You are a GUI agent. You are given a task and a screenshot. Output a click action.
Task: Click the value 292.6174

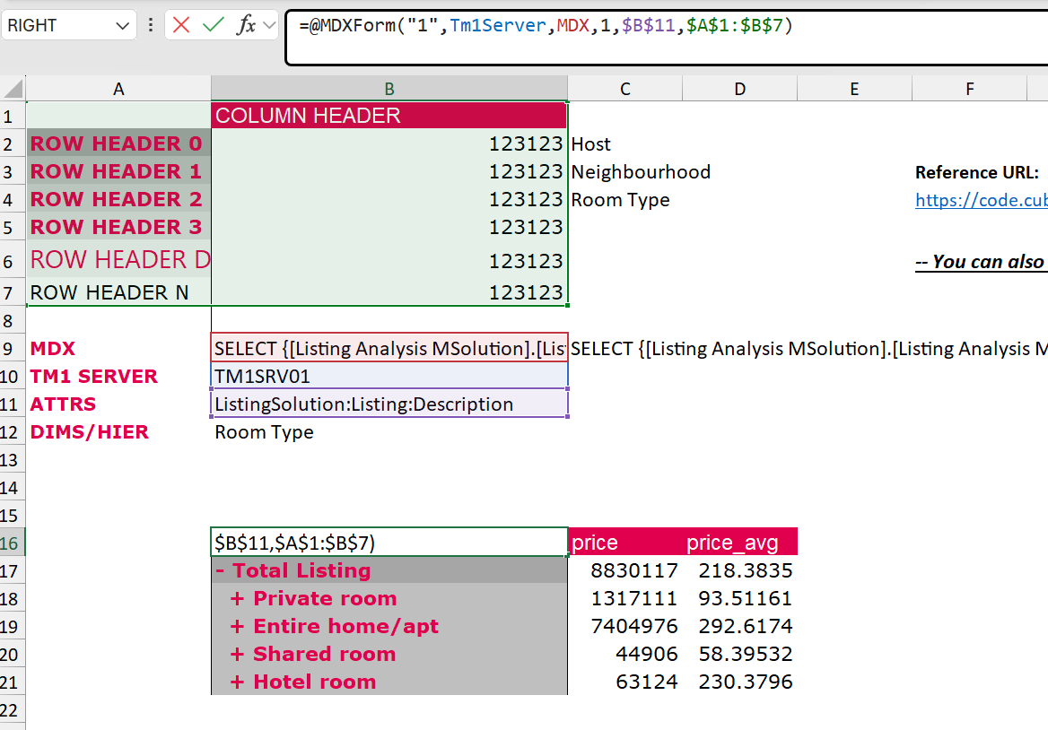(746, 626)
